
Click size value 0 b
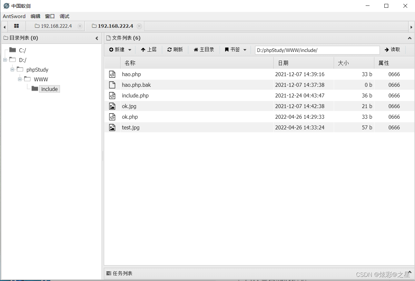(x=369, y=85)
